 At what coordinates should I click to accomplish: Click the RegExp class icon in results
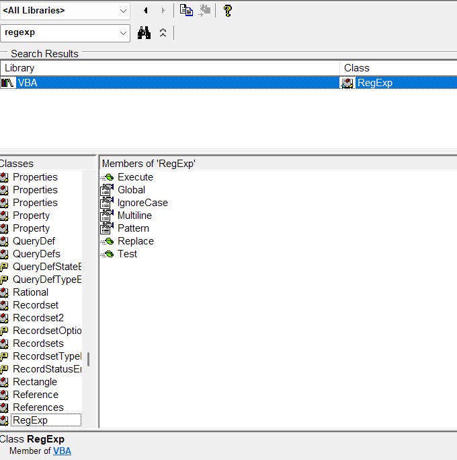(347, 83)
